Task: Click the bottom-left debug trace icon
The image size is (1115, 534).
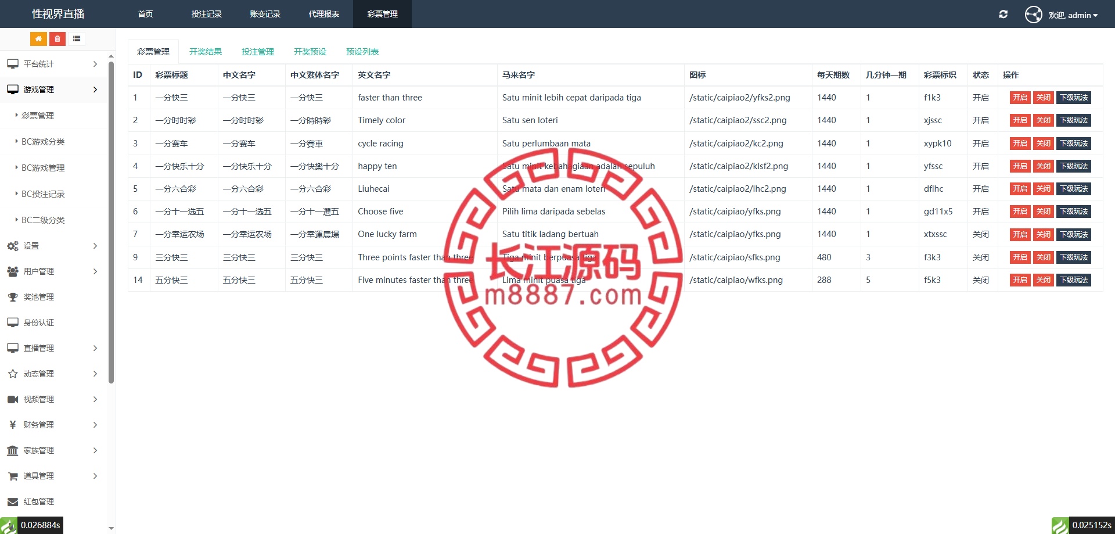Action: pyautogui.click(x=9, y=525)
